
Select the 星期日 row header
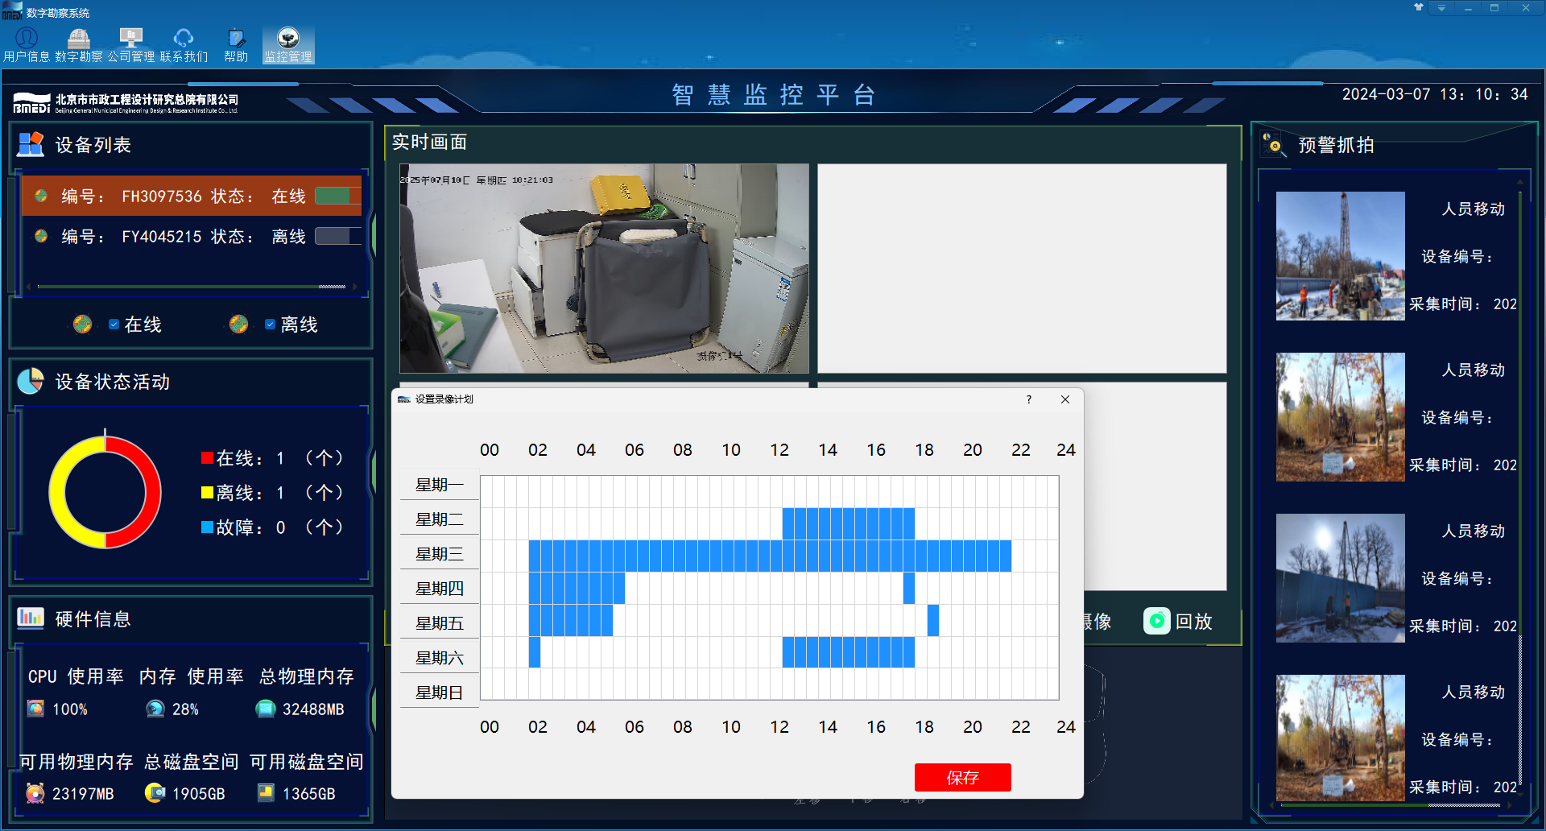(x=440, y=692)
